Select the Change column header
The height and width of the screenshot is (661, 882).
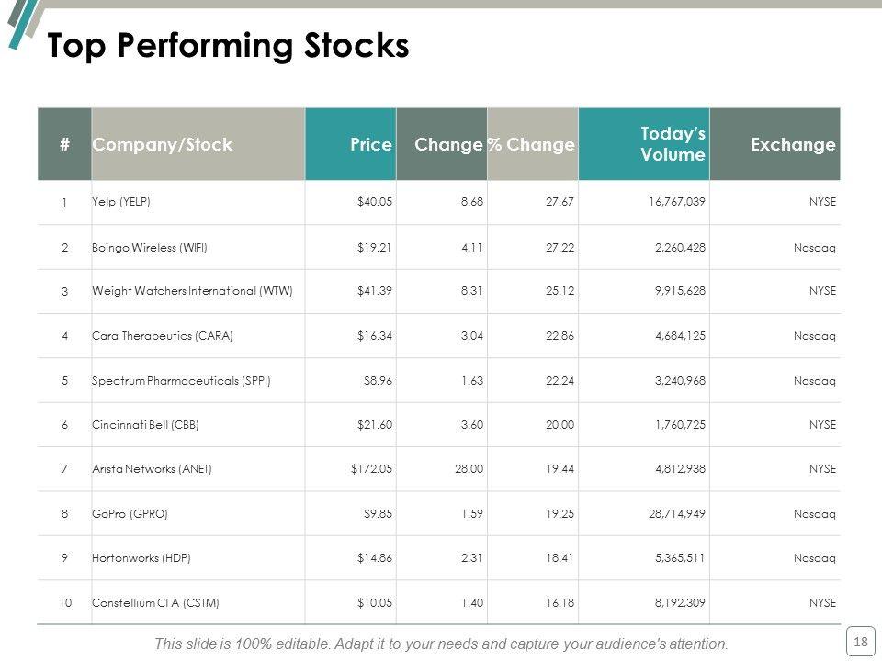[x=448, y=144]
